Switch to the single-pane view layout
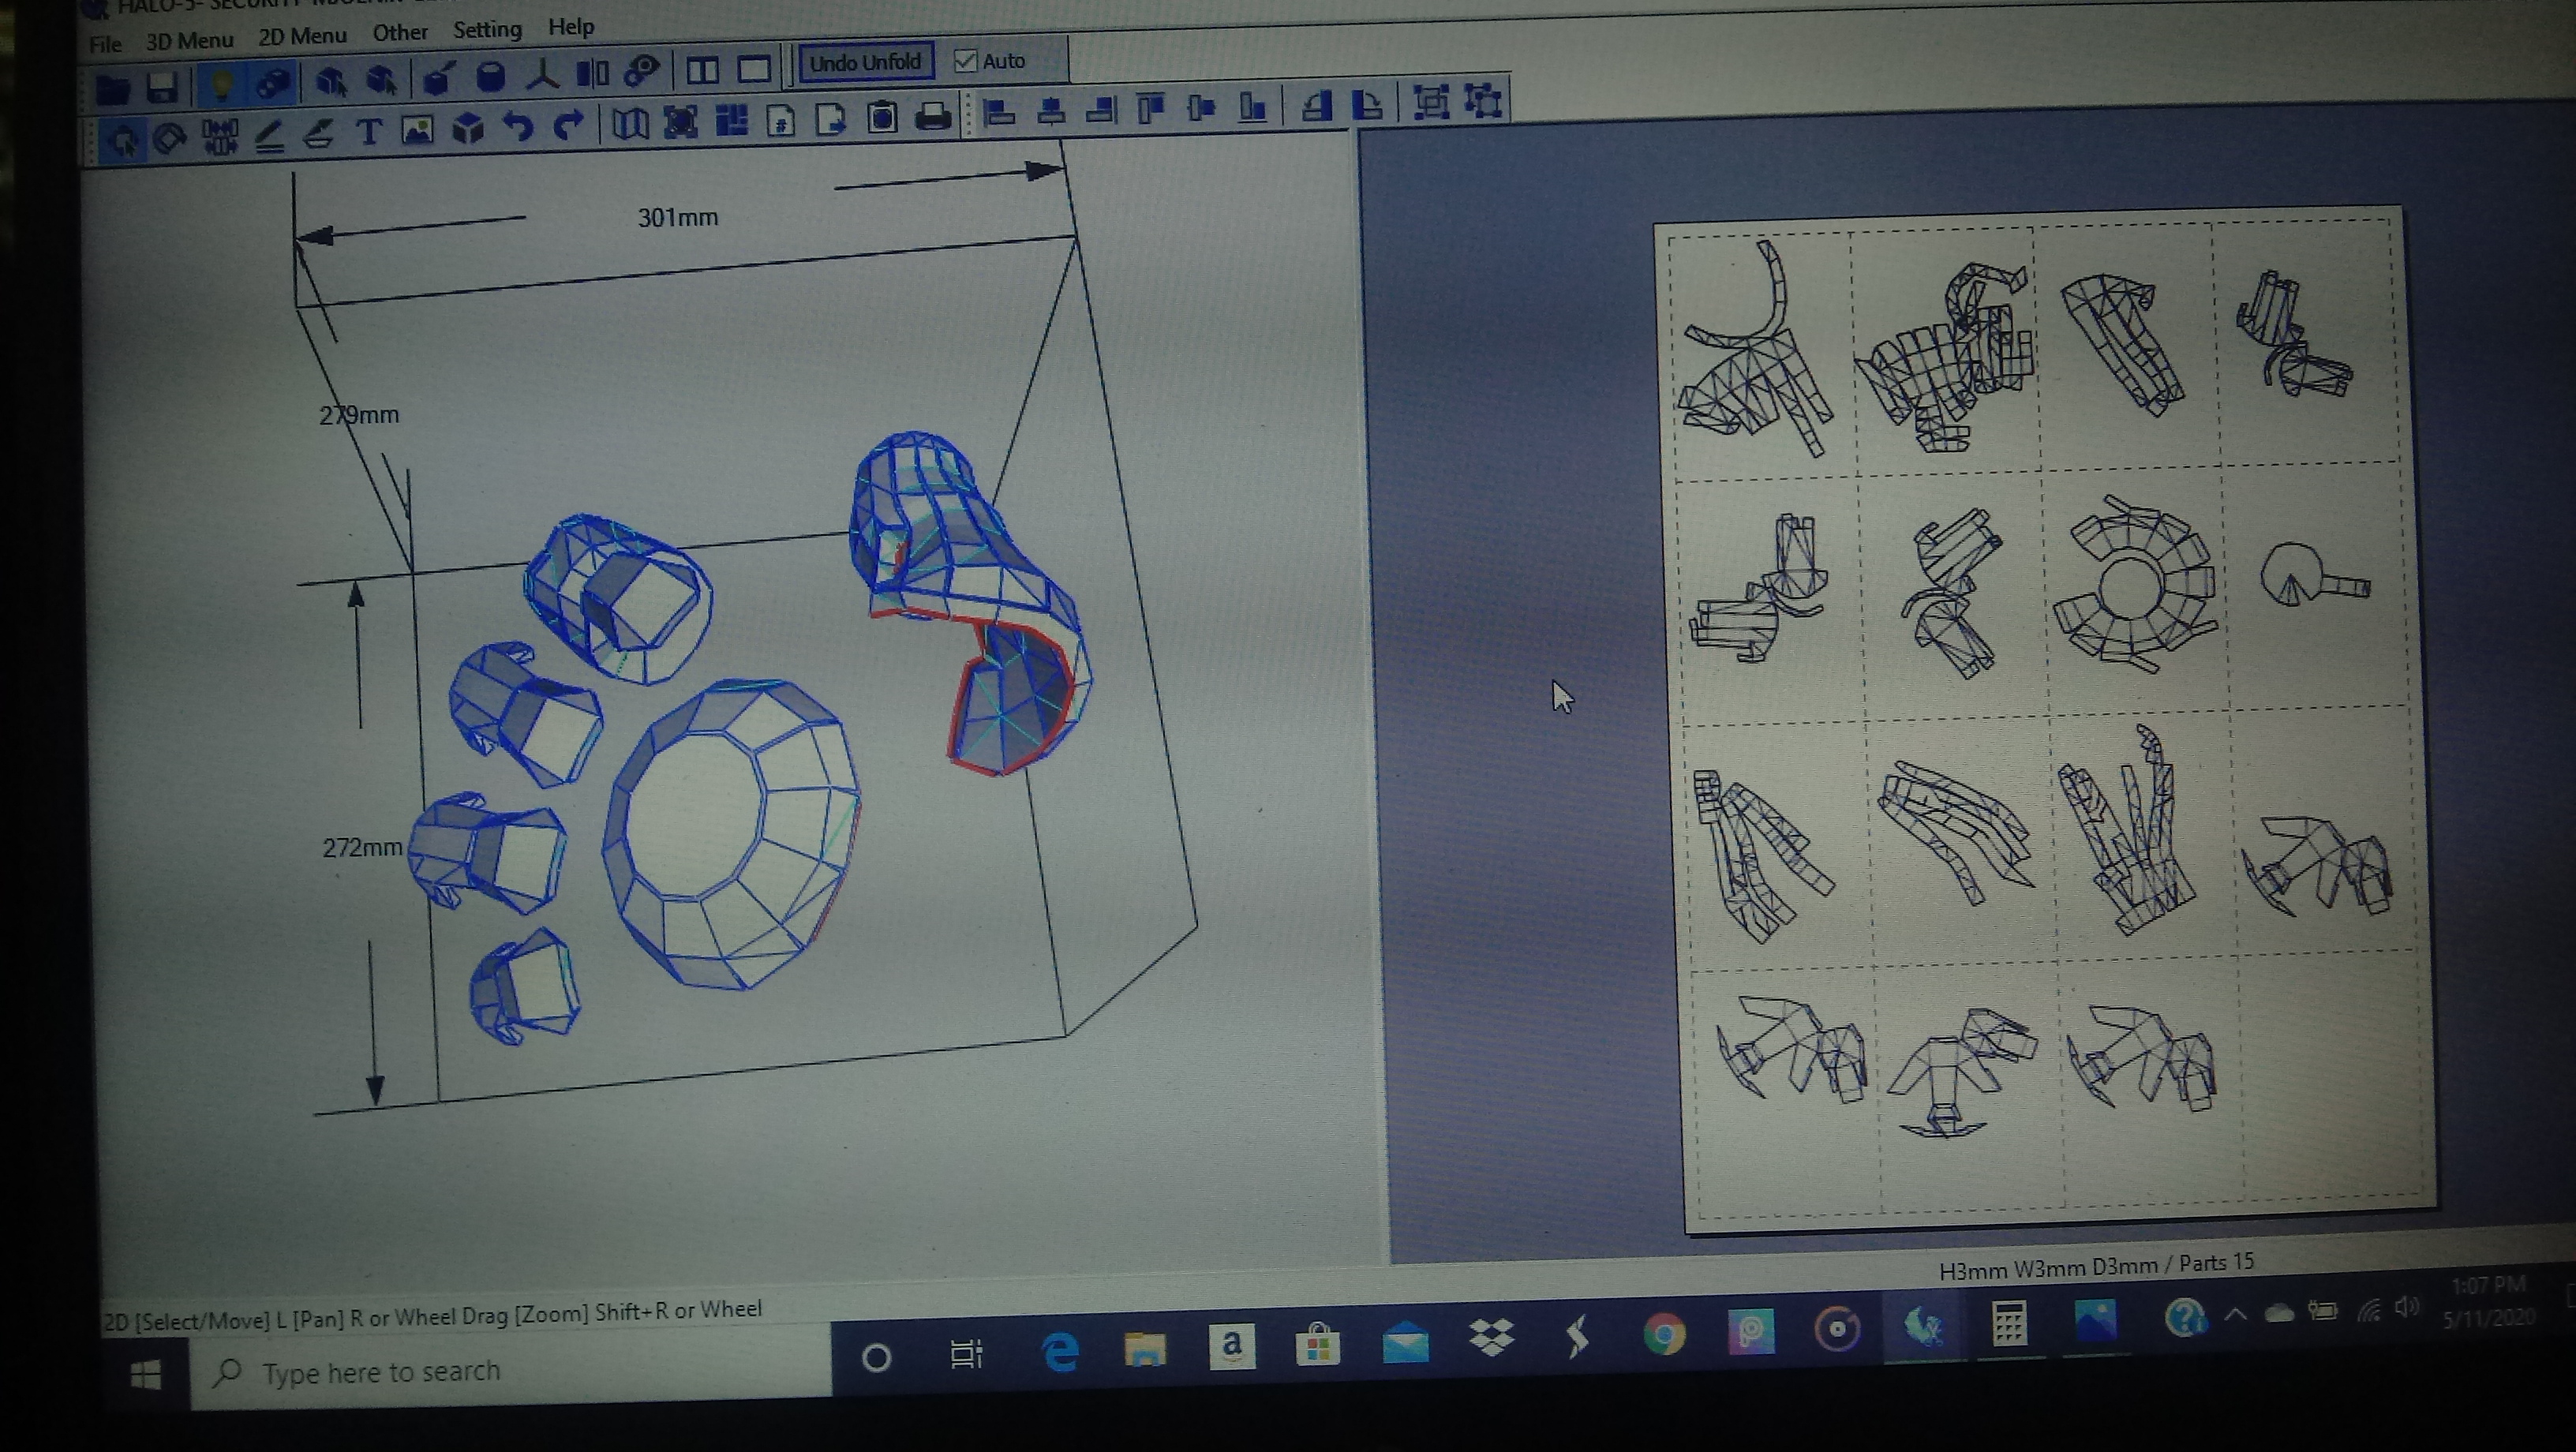2576x1452 pixels. [754, 69]
